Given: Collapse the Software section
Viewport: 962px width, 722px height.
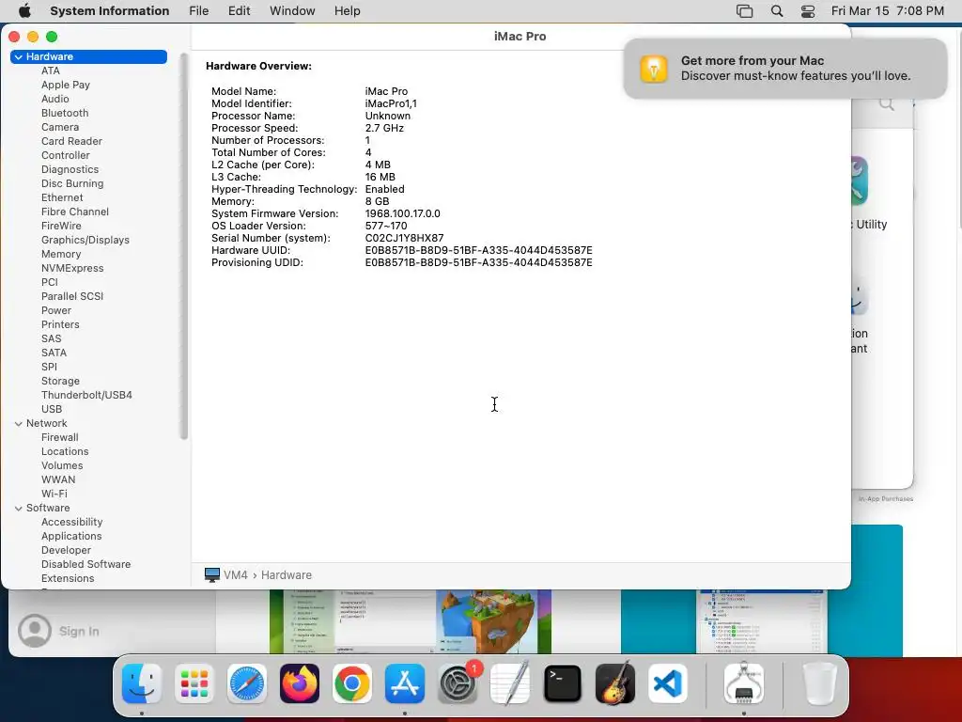Looking at the screenshot, I should point(19,509).
